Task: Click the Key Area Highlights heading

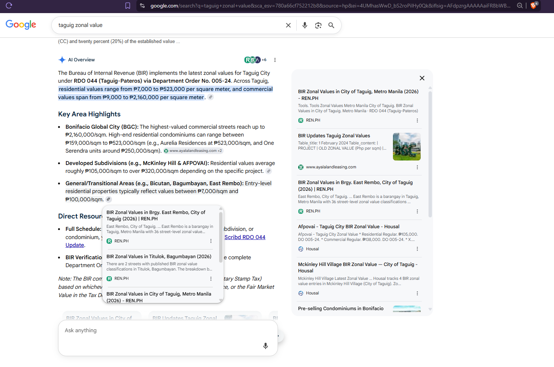Action: 89,114
